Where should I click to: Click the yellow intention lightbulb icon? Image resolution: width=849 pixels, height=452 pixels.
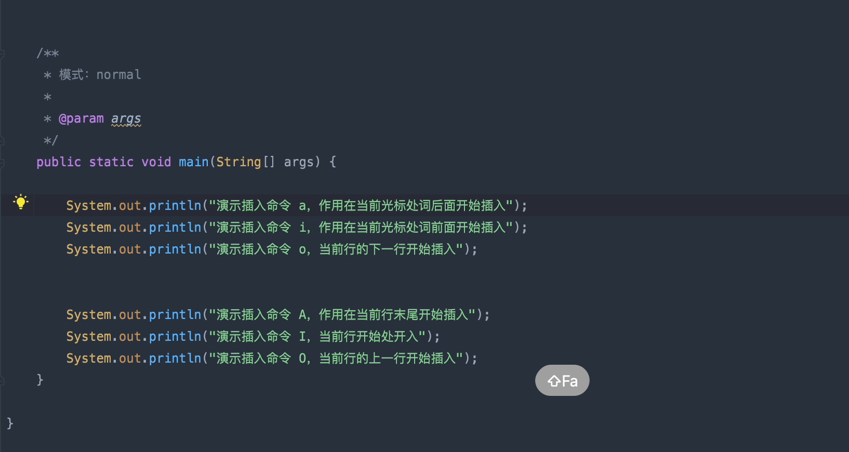click(x=21, y=202)
